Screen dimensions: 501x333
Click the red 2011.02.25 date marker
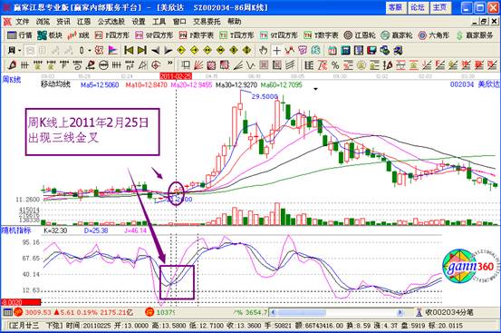pos(176,76)
